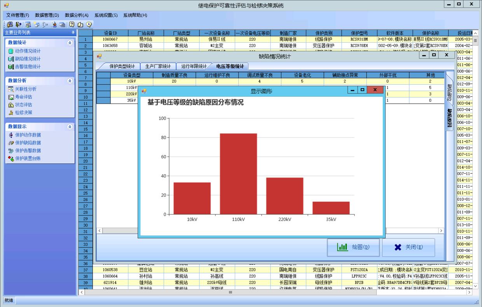
Task: Click the tree structure toolbar icon
Action: click(45, 24)
